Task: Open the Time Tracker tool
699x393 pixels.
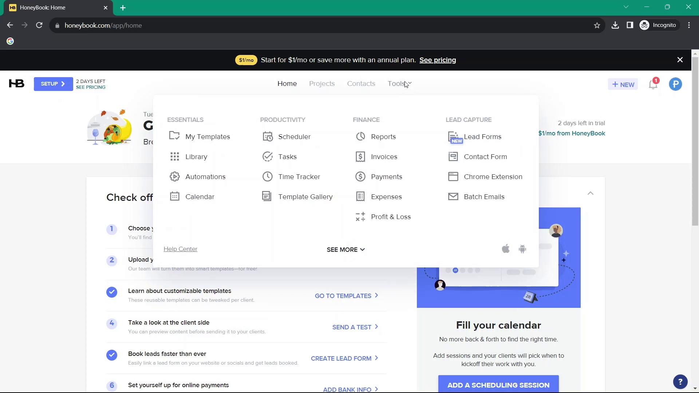Action: 299,176
